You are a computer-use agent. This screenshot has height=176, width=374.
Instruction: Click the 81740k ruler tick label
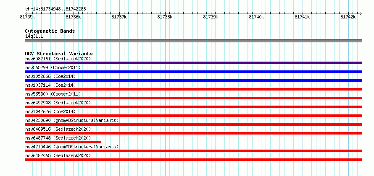(x=257, y=17)
